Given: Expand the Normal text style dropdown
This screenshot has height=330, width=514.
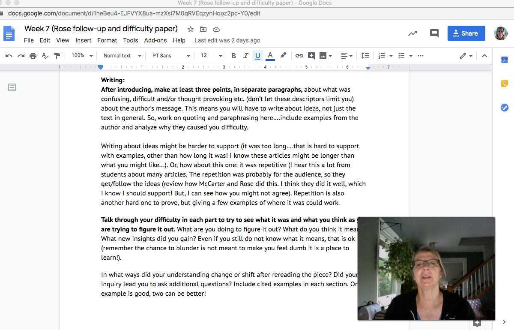Looking at the screenshot, I should click(x=122, y=56).
